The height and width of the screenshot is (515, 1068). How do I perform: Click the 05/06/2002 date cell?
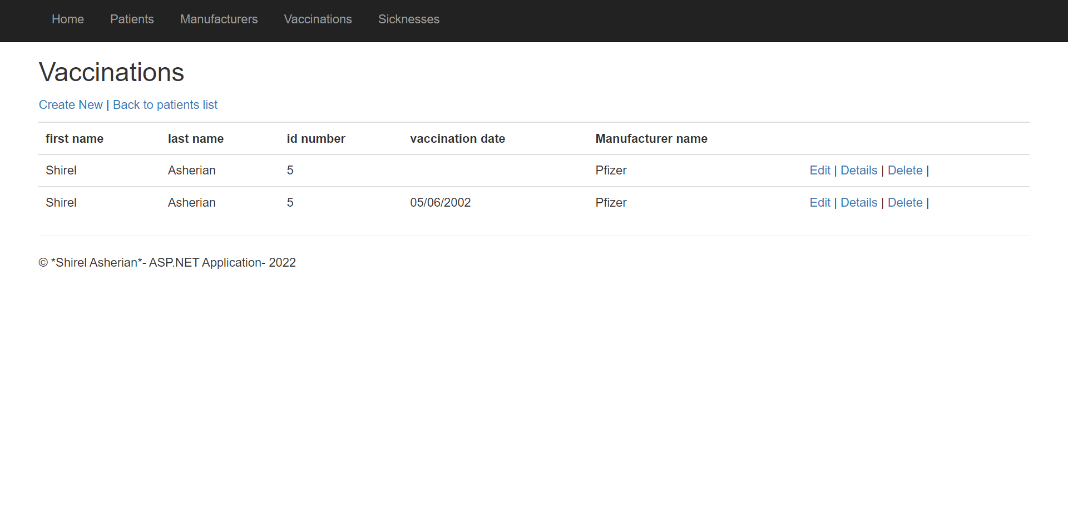coord(441,203)
